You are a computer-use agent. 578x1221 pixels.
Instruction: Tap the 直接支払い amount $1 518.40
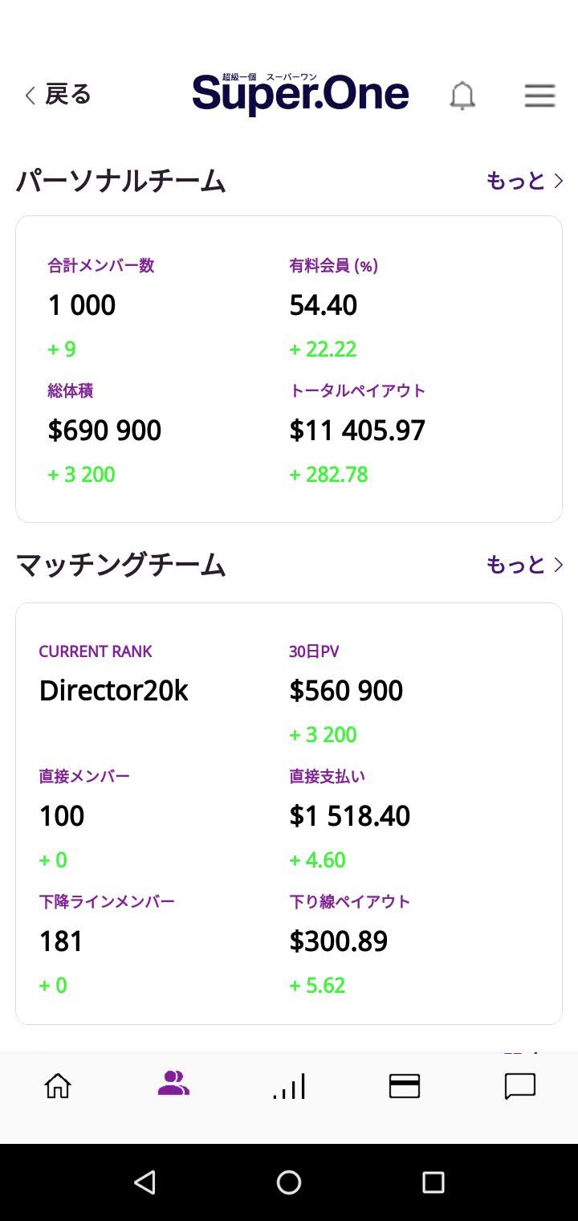pyautogui.click(x=349, y=816)
